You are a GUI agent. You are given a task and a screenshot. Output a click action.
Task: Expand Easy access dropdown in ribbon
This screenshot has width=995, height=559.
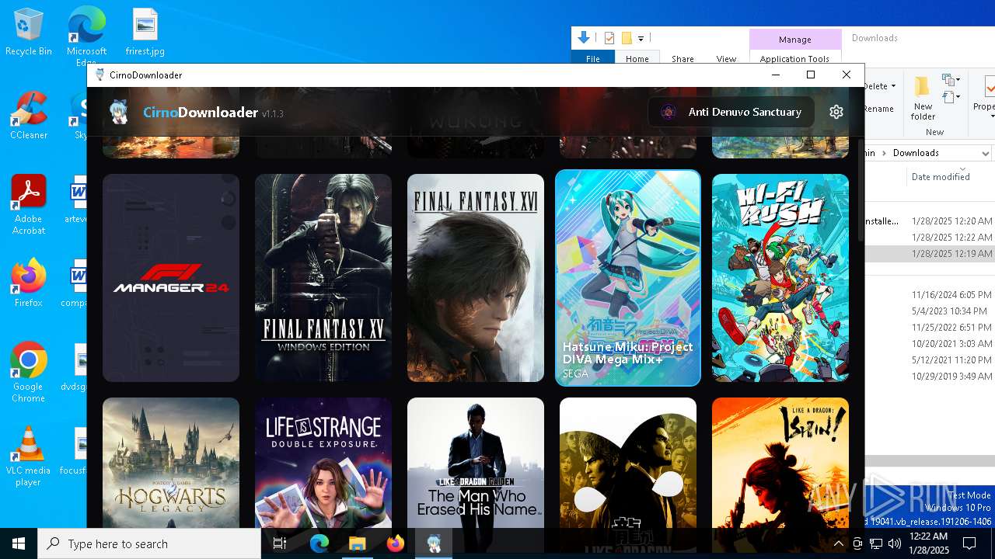coord(951,97)
